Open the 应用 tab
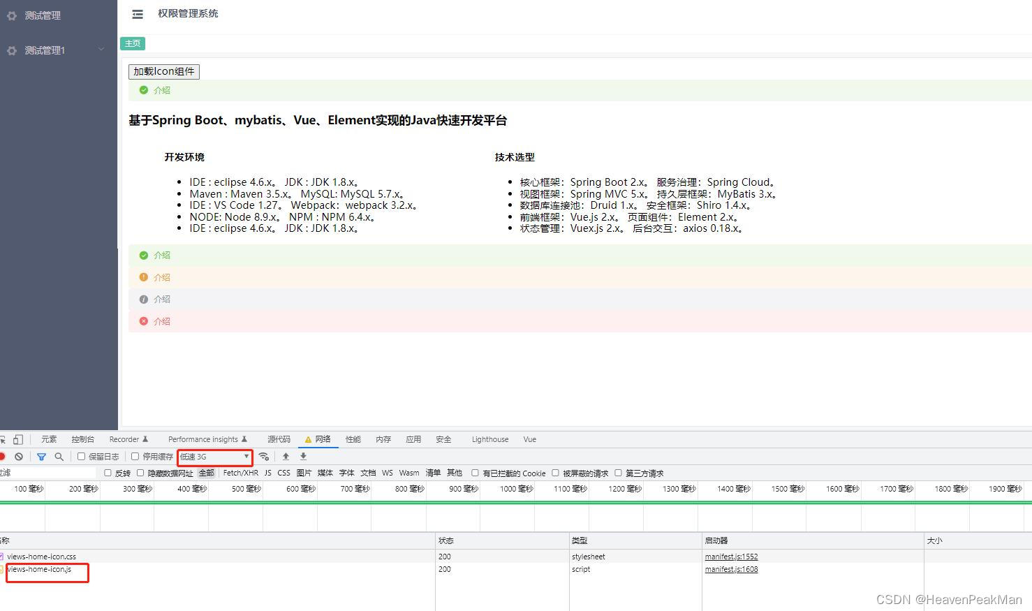This screenshot has width=1032, height=611. point(413,439)
